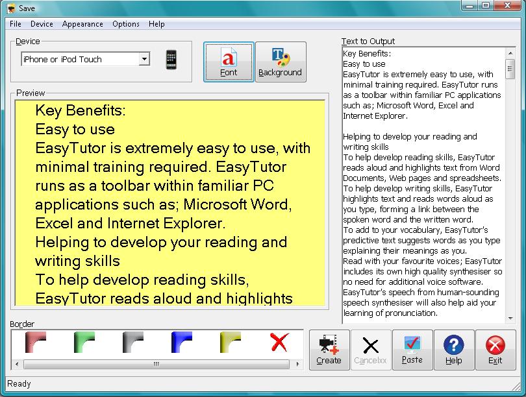Image resolution: width=526 pixels, height=397 pixels.
Task: Select the red border style
Action: click(x=36, y=343)
